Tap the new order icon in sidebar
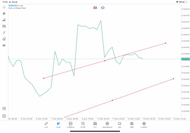 coord(4,116)
